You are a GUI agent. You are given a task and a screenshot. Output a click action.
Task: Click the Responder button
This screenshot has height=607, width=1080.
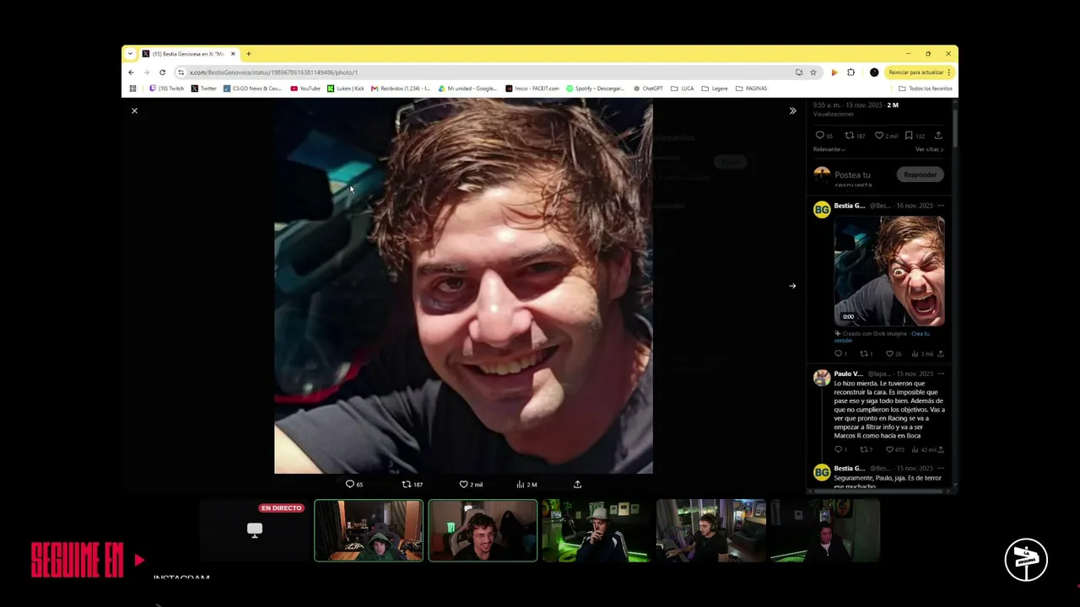(x=920, y=175)
